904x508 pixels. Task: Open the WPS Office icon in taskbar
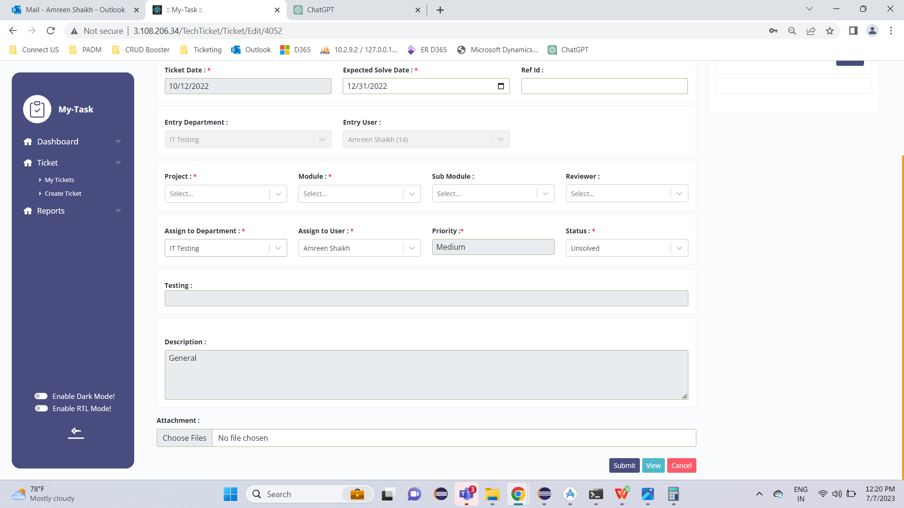point(622,494)
